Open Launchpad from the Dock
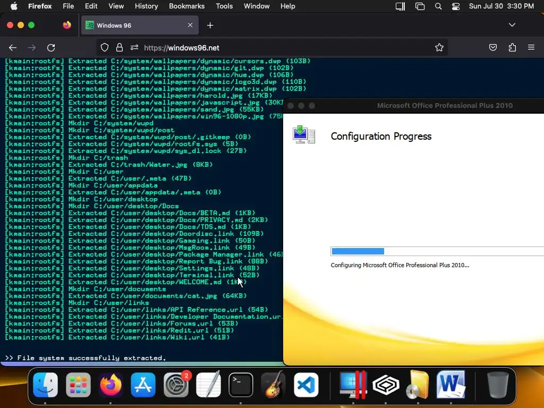 pos(78,385)
